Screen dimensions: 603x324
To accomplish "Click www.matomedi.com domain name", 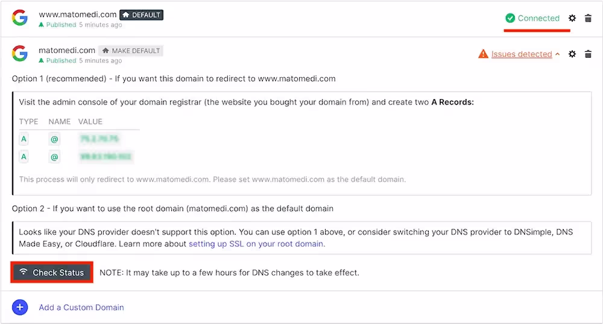I will coord(78,14).
